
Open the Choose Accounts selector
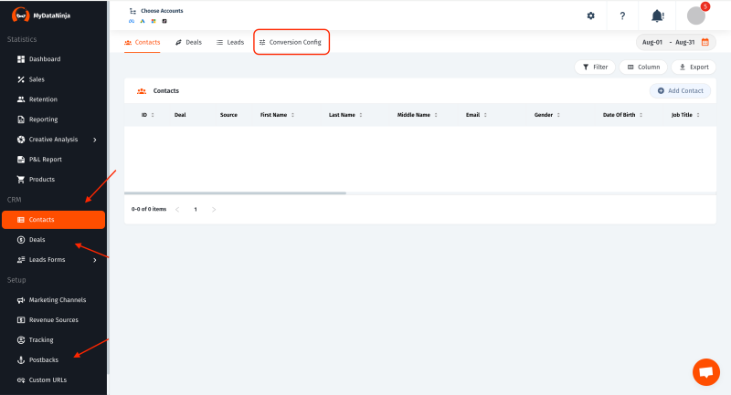[161, 11]
